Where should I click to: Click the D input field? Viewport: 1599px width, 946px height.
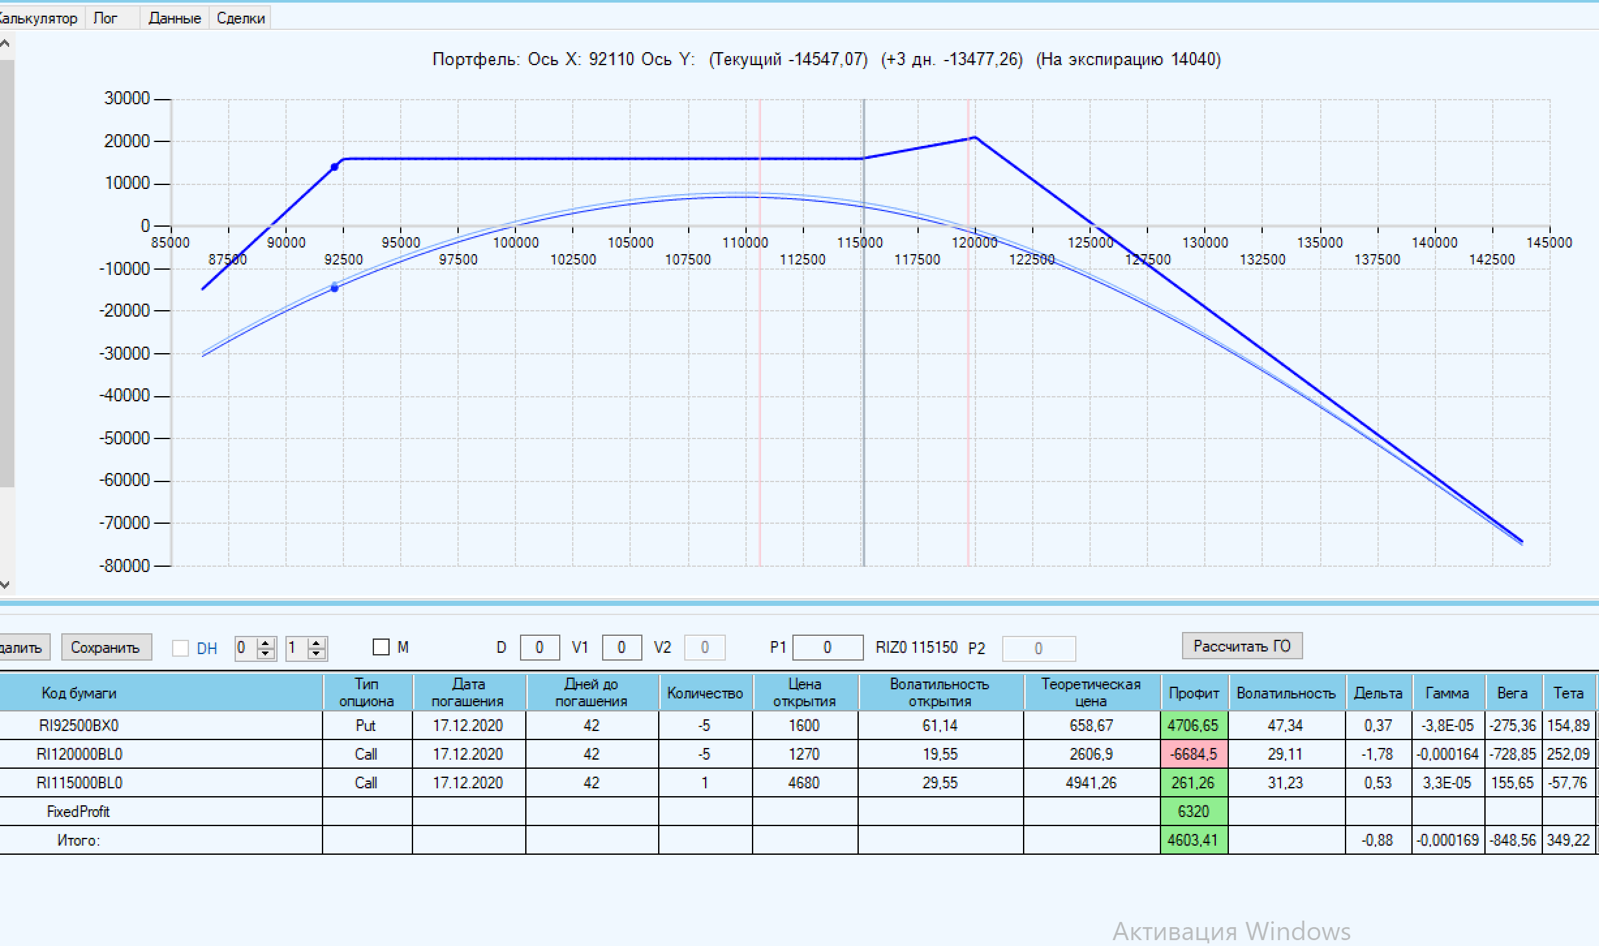tap(539, 648)
